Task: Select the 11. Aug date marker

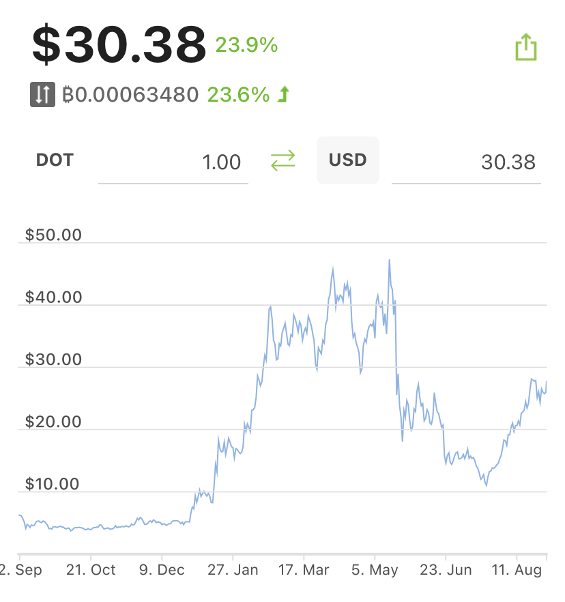Action: (517, 570)
